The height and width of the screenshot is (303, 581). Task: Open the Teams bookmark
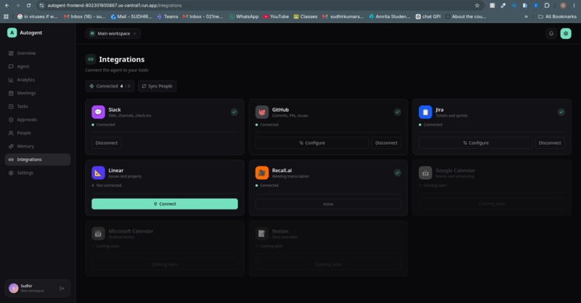167,17
